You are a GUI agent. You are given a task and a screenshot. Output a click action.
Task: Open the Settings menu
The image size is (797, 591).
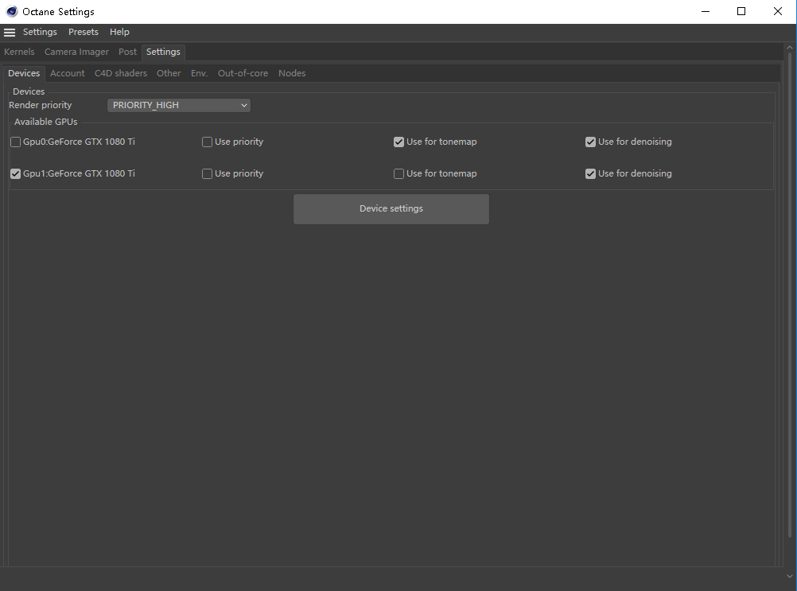coord(40,32)
